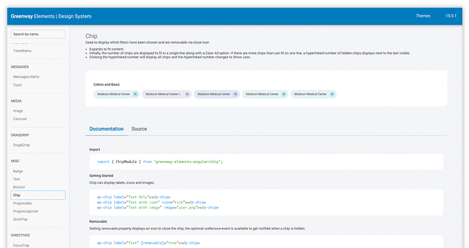Click the 15.0.1 version label

pos(451,16)
